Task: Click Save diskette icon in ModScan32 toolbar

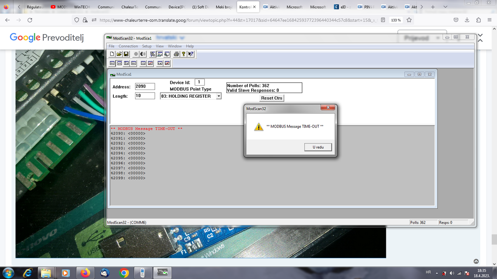Action: point(126,54)
